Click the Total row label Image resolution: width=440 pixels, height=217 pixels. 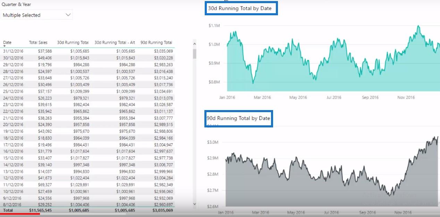[x=8, y=210]
